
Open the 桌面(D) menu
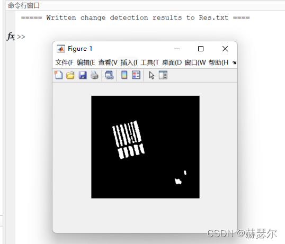pos(172,62)
